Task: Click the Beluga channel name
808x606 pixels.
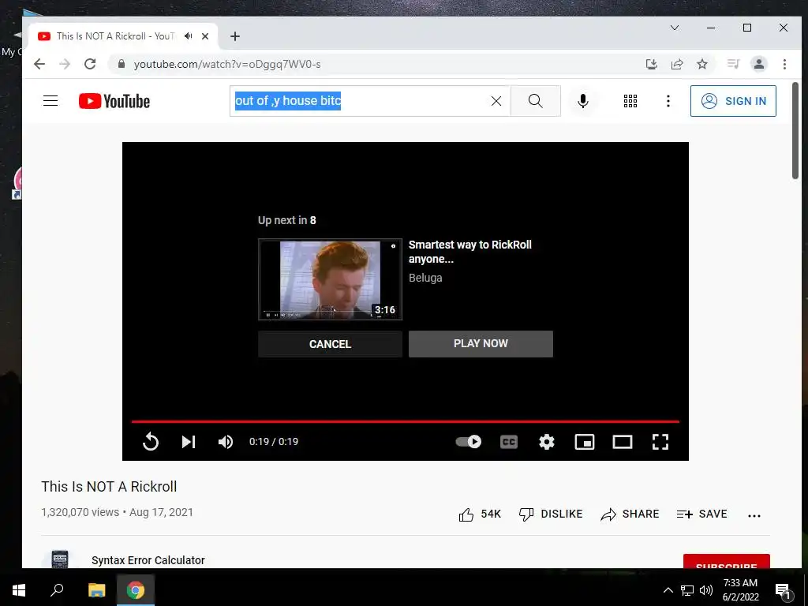Action: click(425, 278)
